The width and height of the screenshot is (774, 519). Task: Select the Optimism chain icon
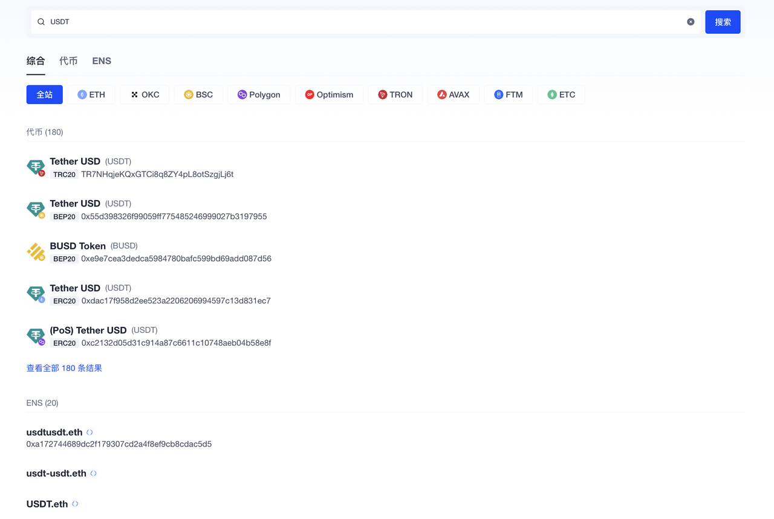pyautogui.click(x=308, y=94)
